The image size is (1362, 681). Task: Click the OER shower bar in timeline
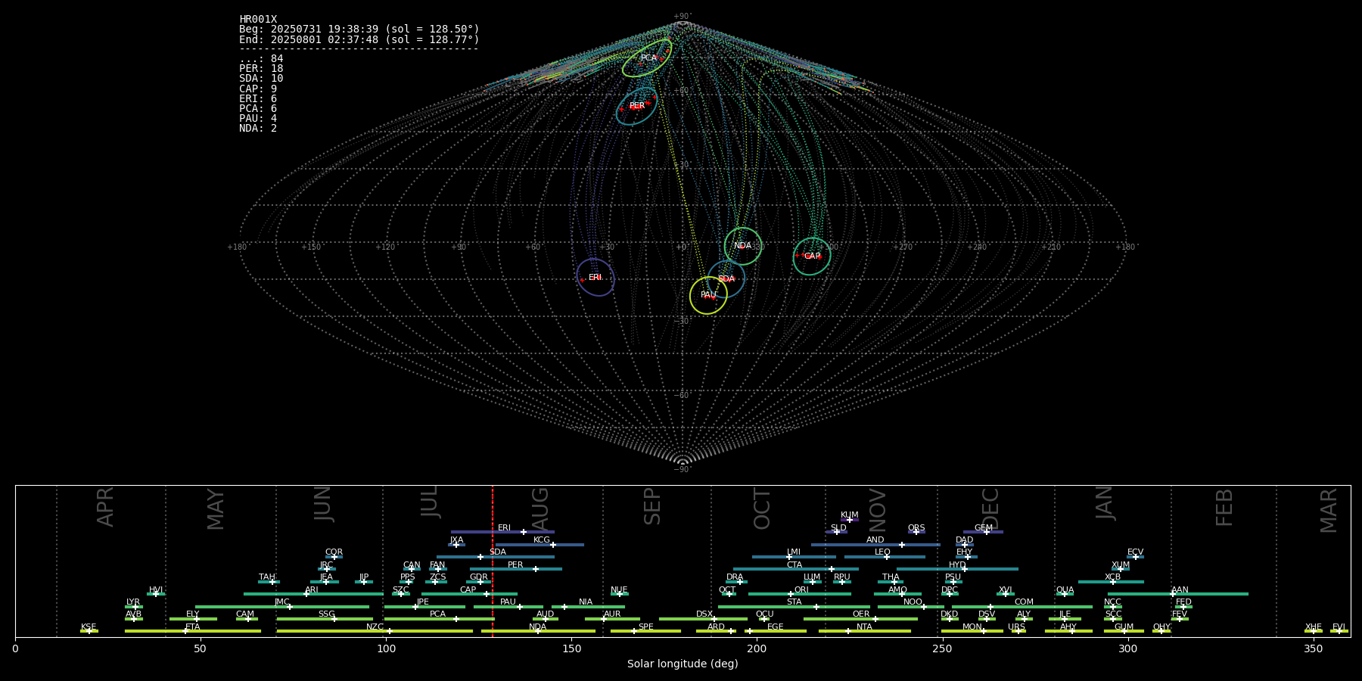pos(860,619)
